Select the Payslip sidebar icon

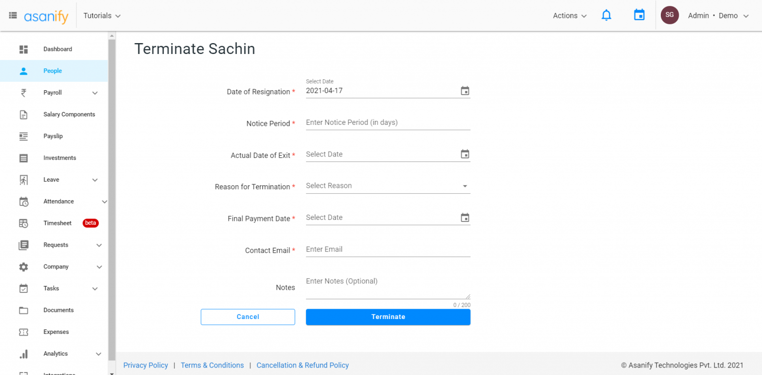[x=23, y=136]
